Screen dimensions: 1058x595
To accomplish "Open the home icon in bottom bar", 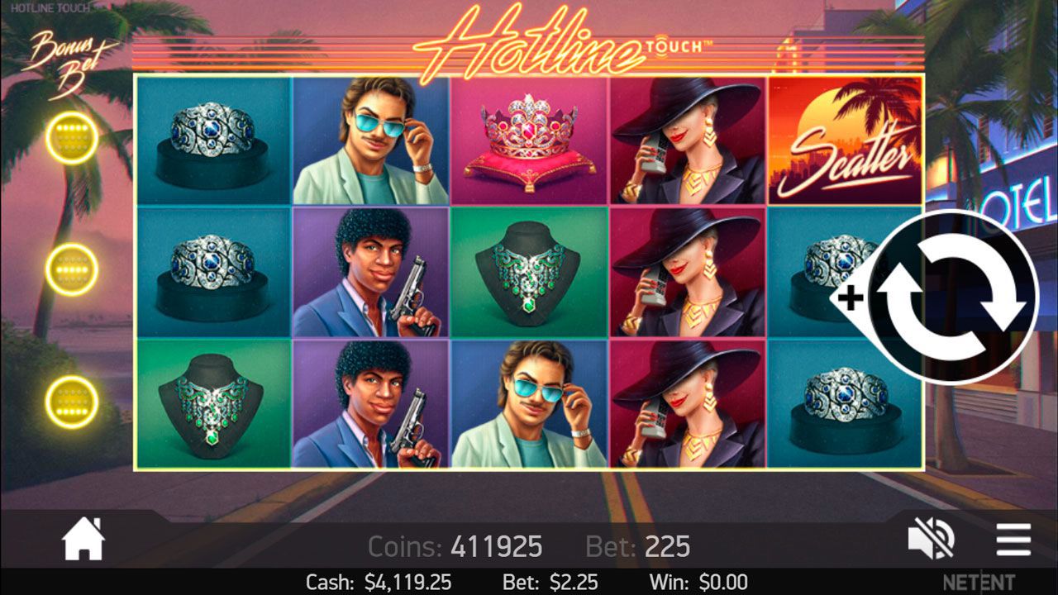I will [83, 539].
